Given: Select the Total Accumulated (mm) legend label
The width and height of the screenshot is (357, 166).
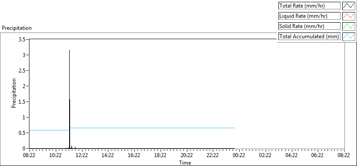Looking at the screenshot, I should pos(309,36).
